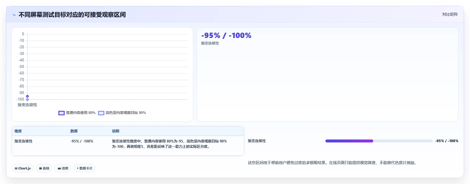Toggle legend item 普通内容使用 80%
The image size is (470, 184).
point(77,113)
